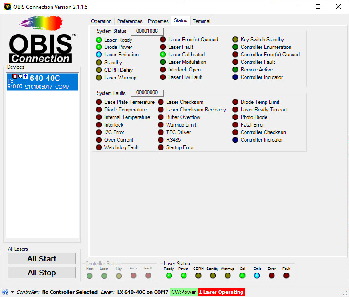Open the dropdown arrow next to the help icon
The width and height of the screenshot is (349, 297).
[12, 292]
